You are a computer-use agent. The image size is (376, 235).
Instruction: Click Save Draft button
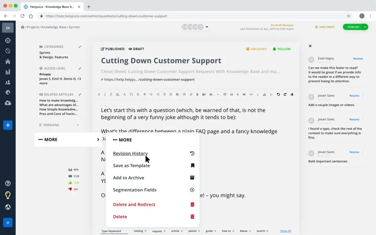[325, 27]
